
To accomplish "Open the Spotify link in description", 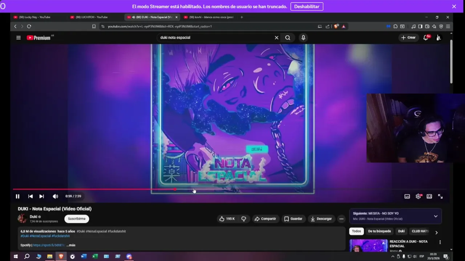I will (x=49, y=245).
